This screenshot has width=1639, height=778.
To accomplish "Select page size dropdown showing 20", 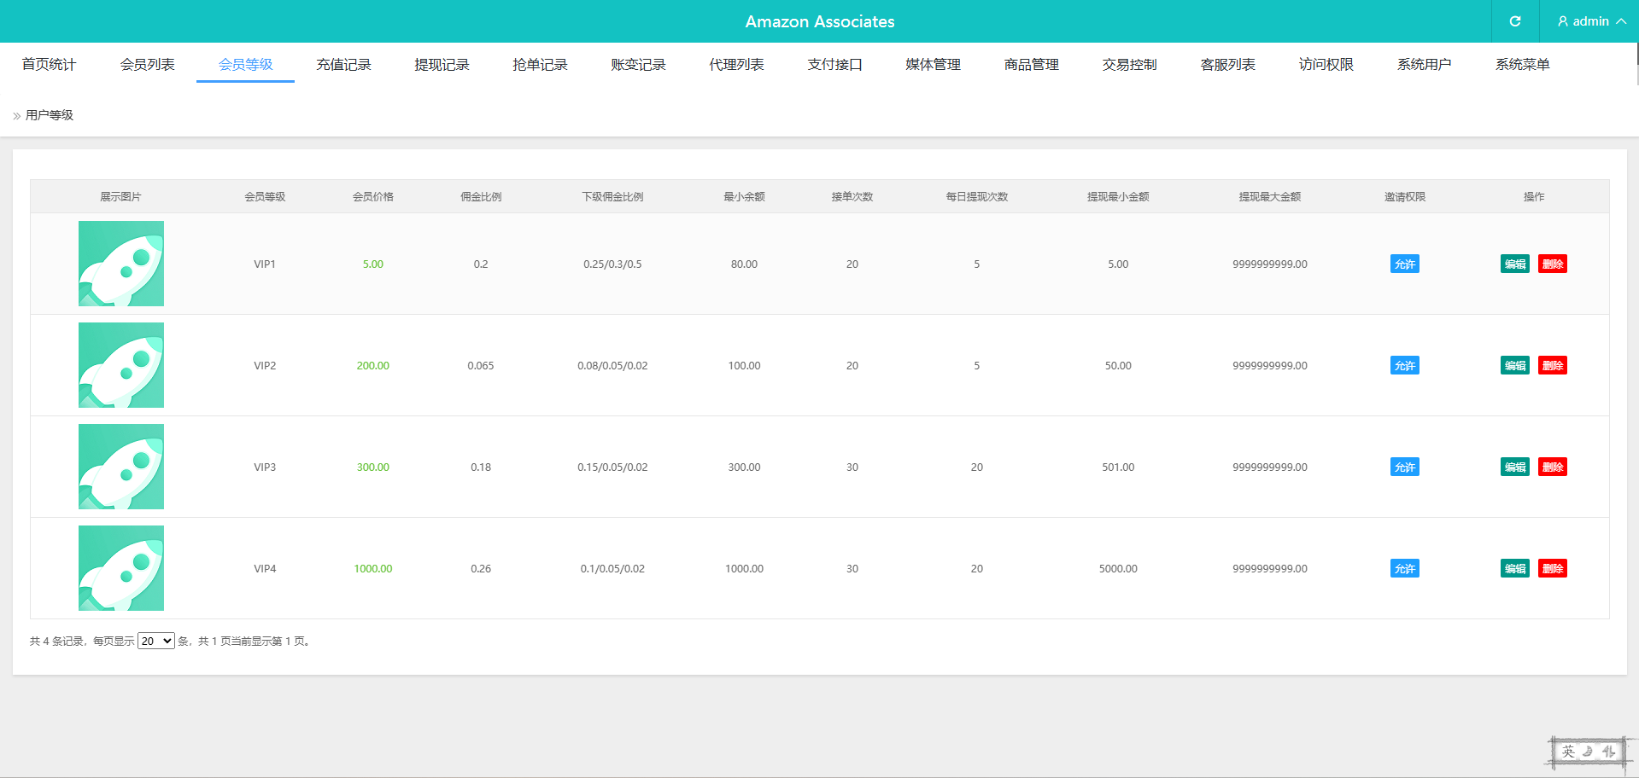I will point(156,641).
